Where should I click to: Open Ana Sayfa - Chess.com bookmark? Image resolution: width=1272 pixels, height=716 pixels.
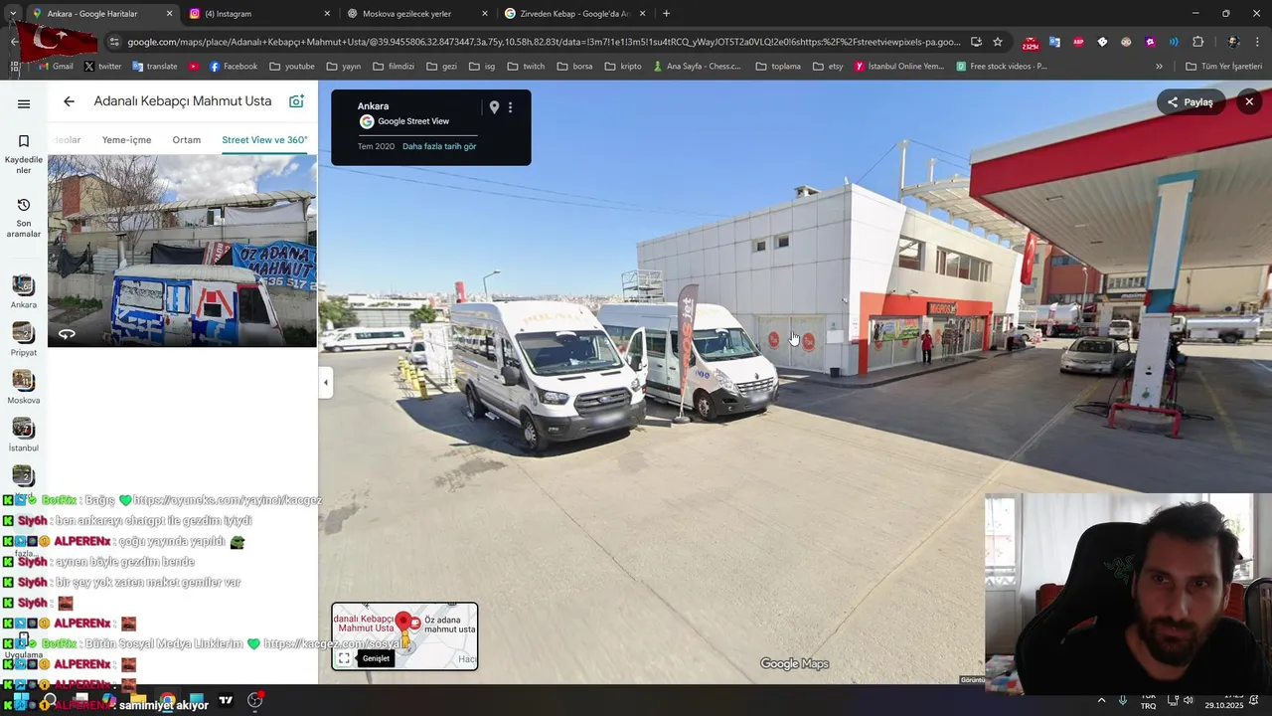click(697, 67)
